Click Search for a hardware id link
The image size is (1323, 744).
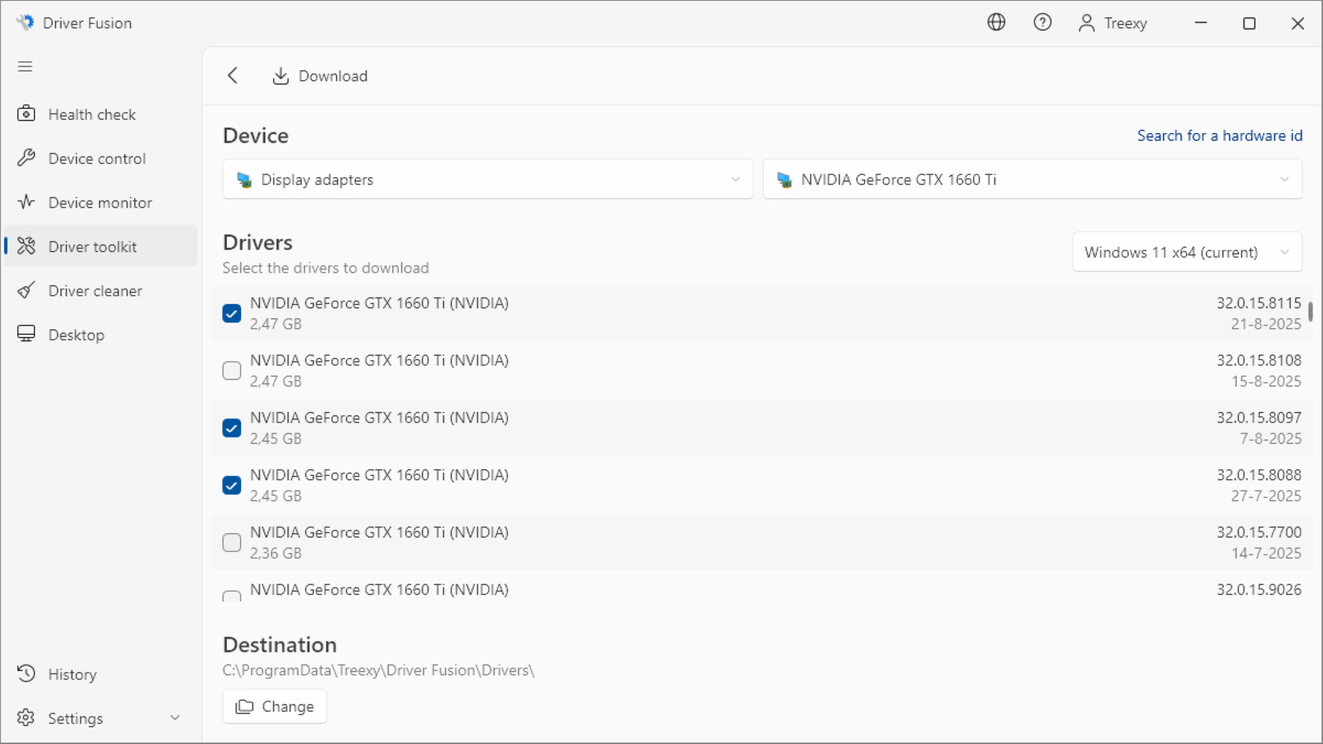tap(1220, 136)
